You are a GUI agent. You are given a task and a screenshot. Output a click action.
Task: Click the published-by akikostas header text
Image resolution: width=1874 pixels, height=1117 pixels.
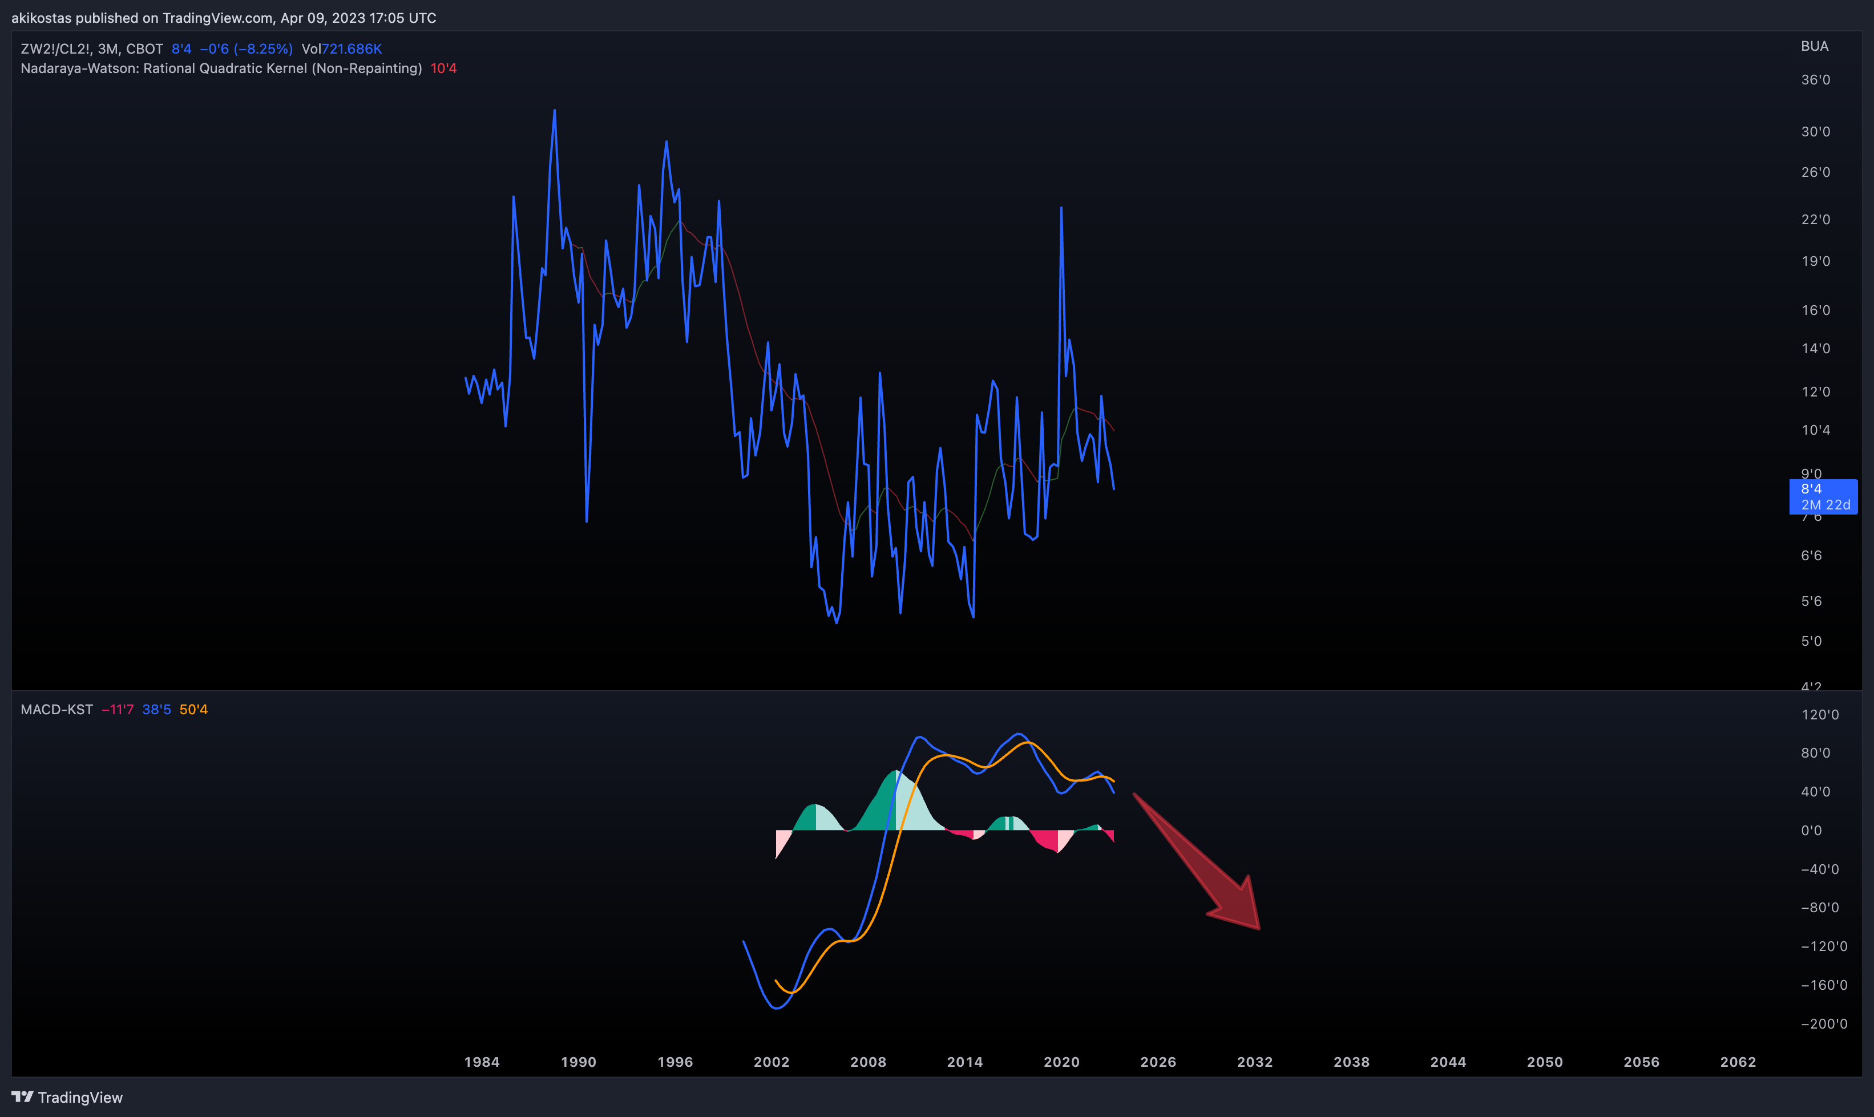pos(224,18)
